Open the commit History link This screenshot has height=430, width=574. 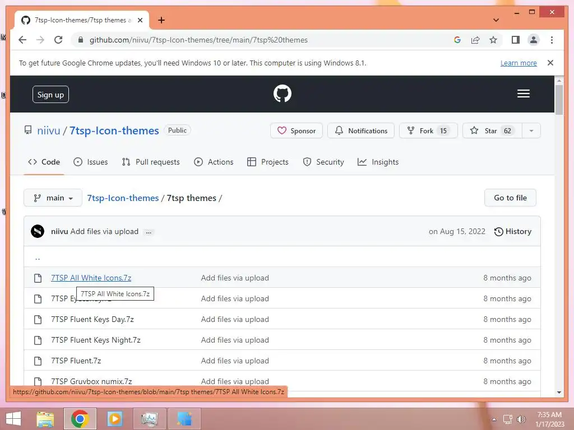513,231
